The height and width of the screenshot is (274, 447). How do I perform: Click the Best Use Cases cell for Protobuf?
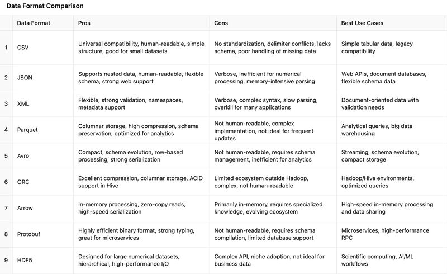385,234
